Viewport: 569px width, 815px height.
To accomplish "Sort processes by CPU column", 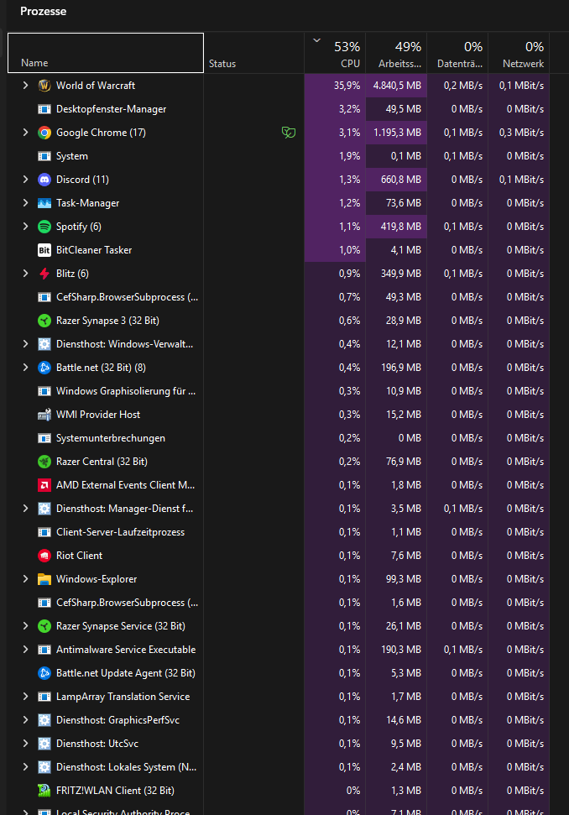I will click(334, 55).
